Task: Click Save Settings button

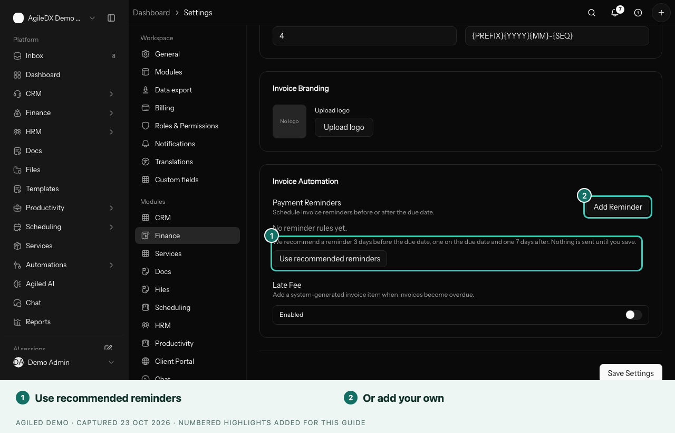Action: coord(631,373)
